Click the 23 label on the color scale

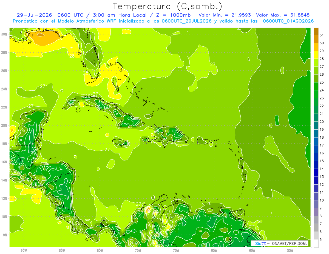[x=322, y=98]
